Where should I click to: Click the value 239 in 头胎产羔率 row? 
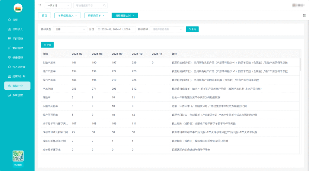point(134,63)
